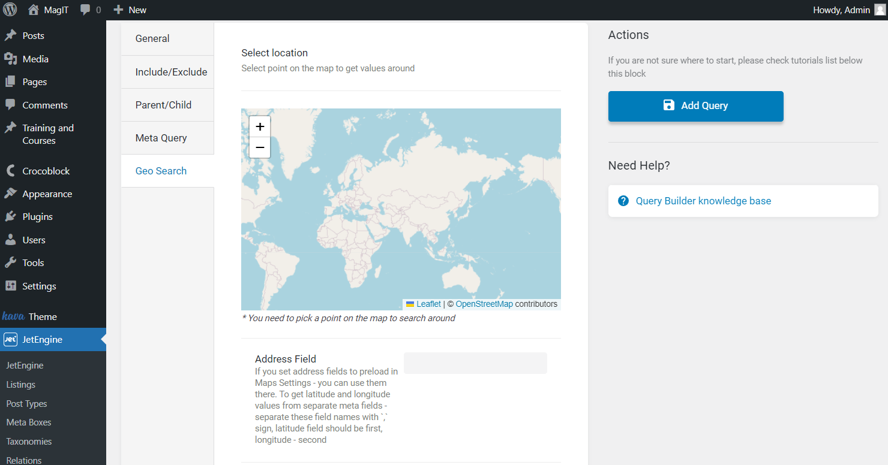Click the Tools wrench icon
This screenshot has height=465, width=888.
click(x=10, y=262)
